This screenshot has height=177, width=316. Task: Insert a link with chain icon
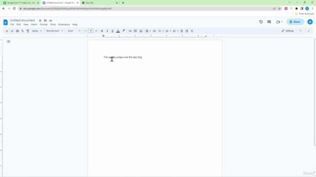coord(130,31)
